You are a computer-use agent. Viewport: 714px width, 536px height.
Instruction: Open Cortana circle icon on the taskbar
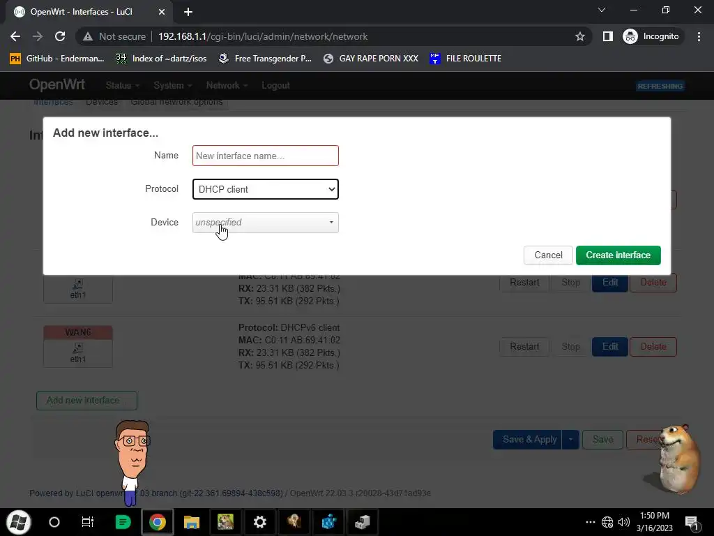pos(54,522)
